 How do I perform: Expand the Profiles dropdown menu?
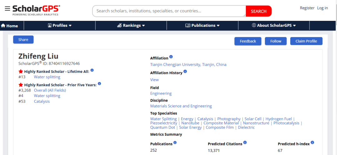[x=60, y=26]
